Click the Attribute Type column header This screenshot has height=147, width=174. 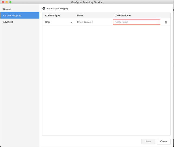click(53, 15)
